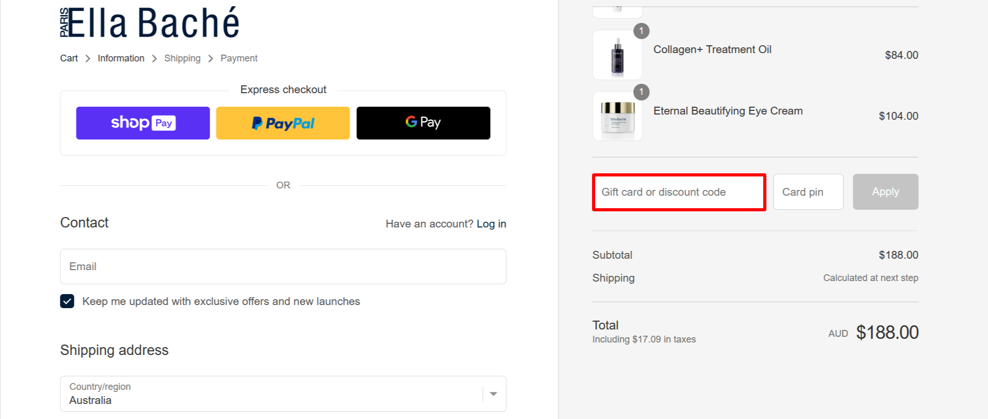Open the Collagen+ Treatment Oil product thumbnail
Image resolution: width=988 pixels, height=419 pixels.
coord(617,54)
